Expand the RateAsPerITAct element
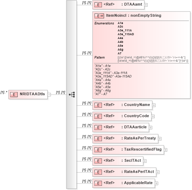Viewport: 192px width, 190px height. coord(158,172)
